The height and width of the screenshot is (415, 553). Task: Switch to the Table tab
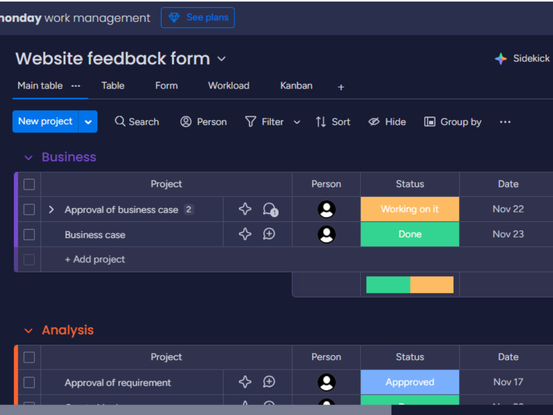pos(113,86)
